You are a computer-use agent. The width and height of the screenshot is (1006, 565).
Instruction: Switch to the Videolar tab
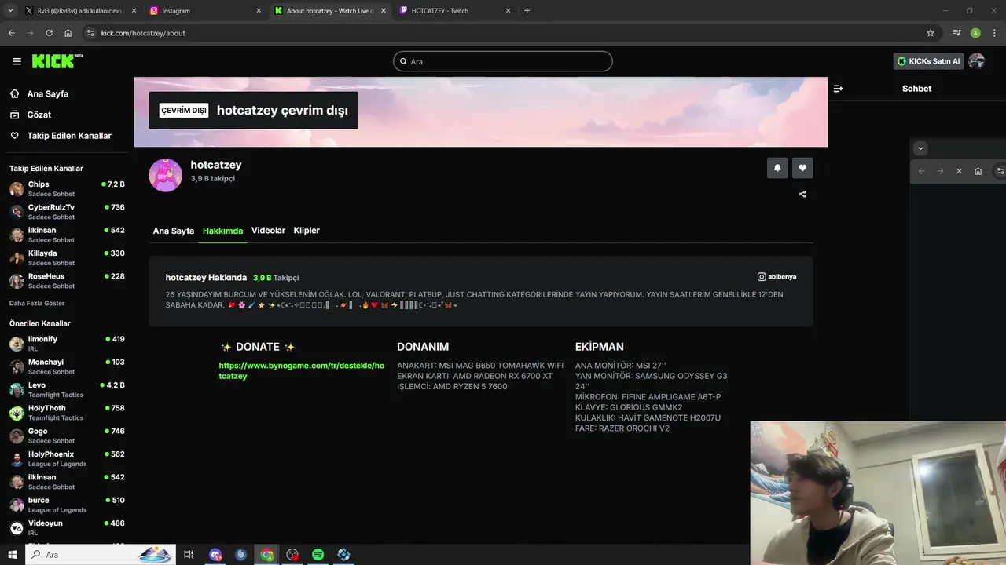tap(268, 231)
